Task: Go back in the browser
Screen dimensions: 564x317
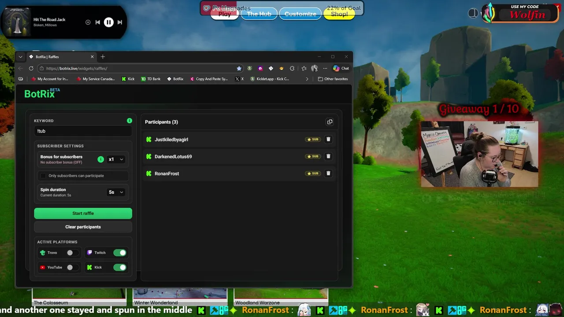Action: coord(20,68)
